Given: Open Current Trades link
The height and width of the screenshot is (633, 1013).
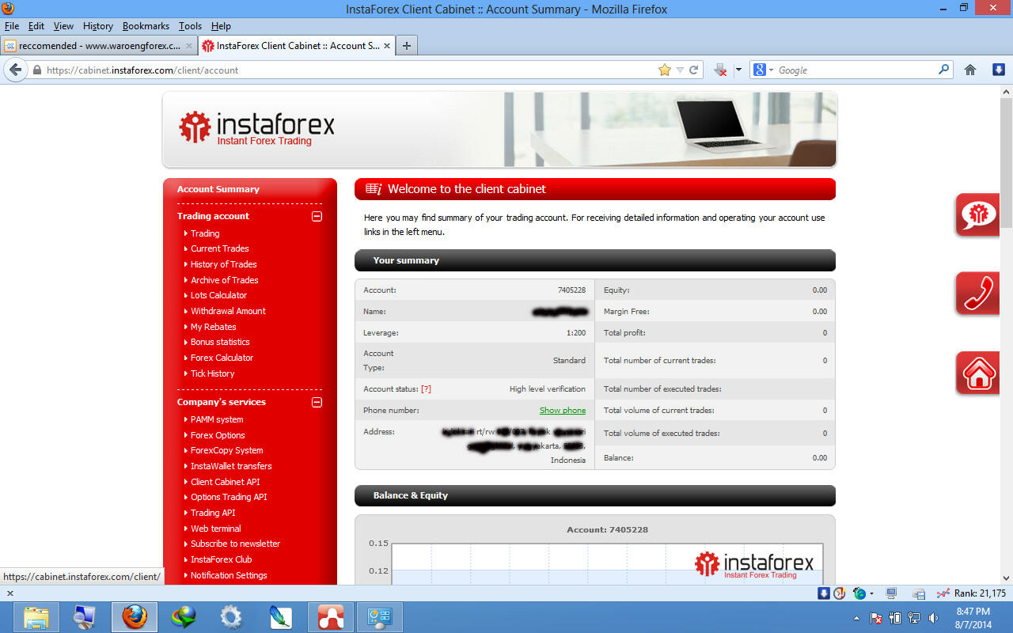Looking at the screenshot, I should 219,248.
